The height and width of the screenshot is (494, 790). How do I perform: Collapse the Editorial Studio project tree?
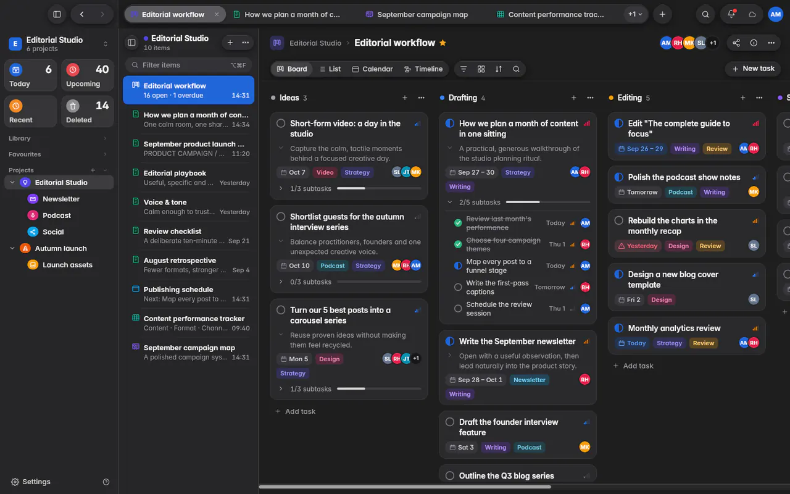pyautogui.click(x=12, y=183)
